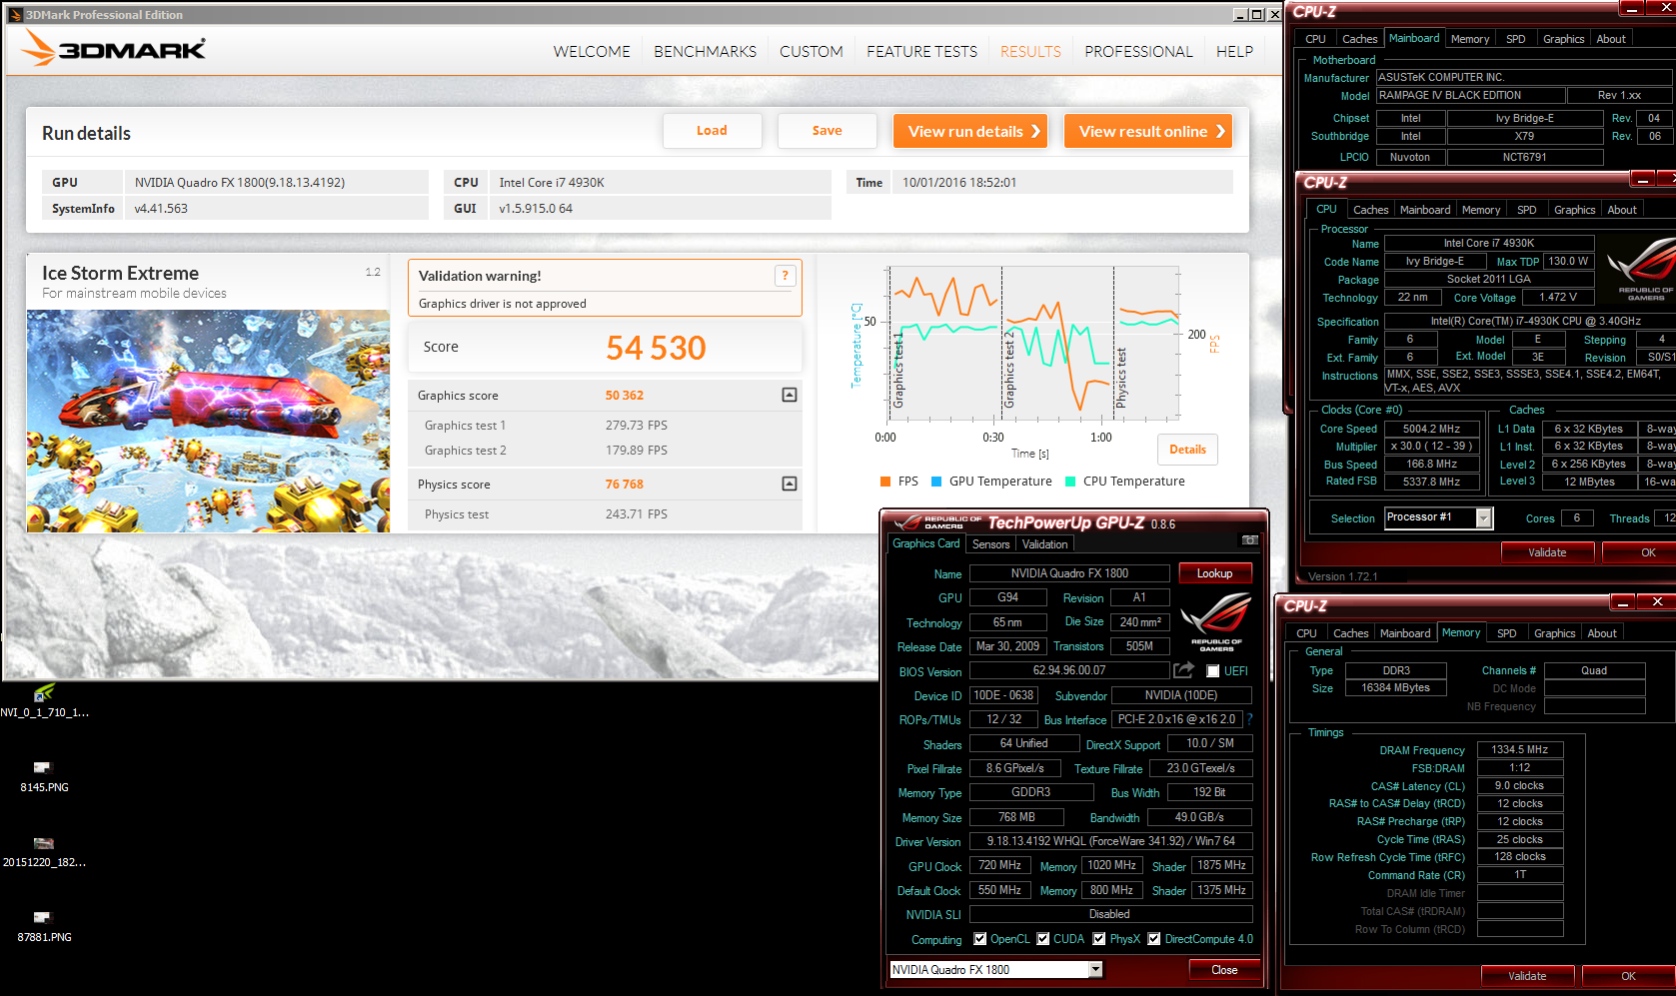1676x996 pixels.
Task: Select the Graphics Card tab in GPU-Z
Action: [x=926, y=543]
